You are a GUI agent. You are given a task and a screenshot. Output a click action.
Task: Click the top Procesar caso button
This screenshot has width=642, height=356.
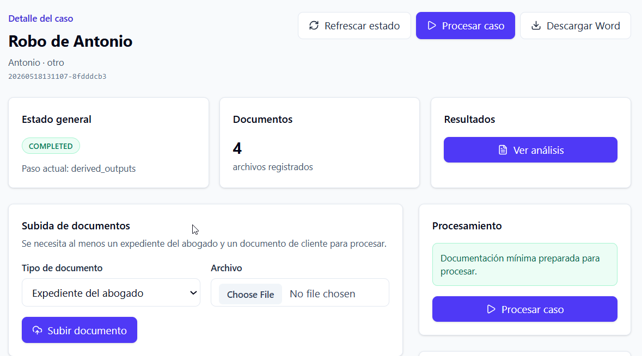tap(466, 26)
